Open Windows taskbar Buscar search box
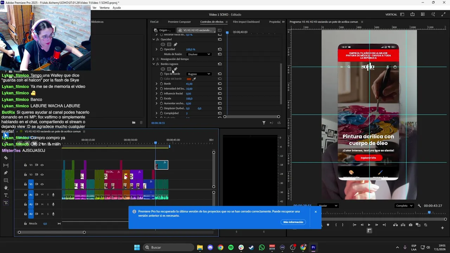The height and width of the screenshot is (253, 450). 169,247
